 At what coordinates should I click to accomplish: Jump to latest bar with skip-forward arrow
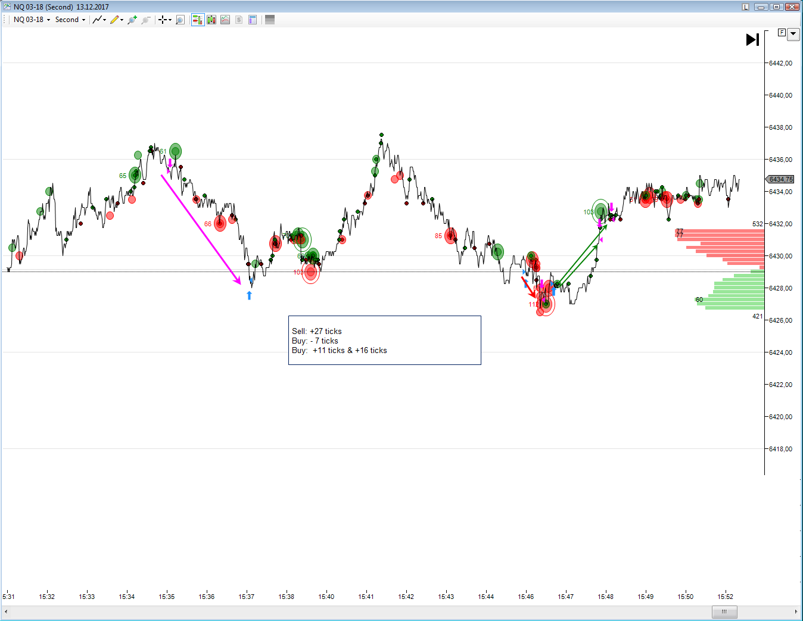[753, 39]
